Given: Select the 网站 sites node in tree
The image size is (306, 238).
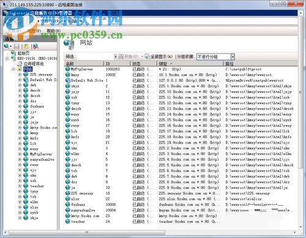Looking at the screenshot, I should [28, 69].
